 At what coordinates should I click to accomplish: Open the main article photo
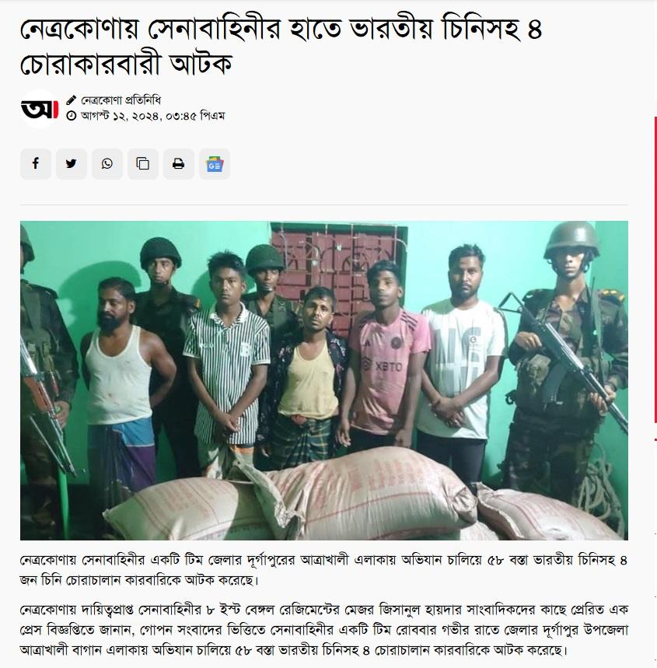click(324, 380)
